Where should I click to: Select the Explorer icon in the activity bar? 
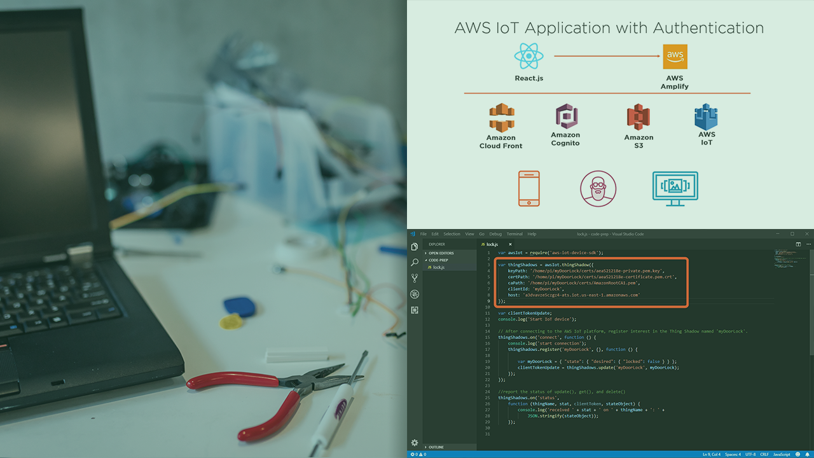[415, 247]
